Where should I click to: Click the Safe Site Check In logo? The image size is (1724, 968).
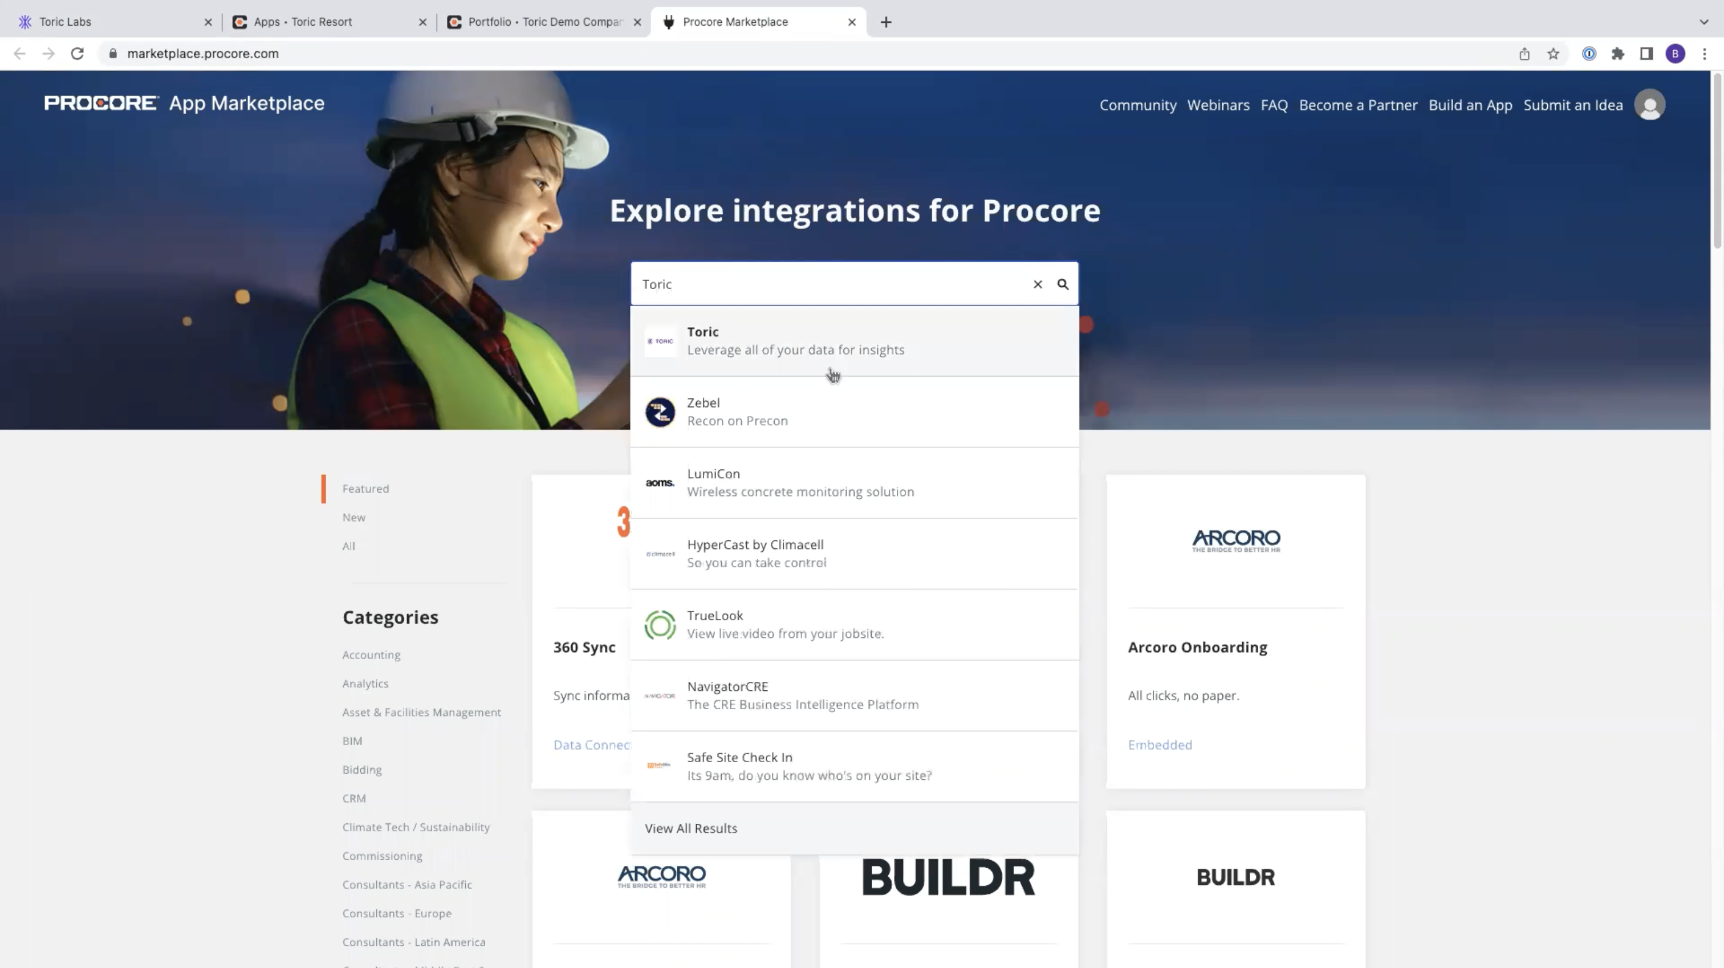pos(658,766)
